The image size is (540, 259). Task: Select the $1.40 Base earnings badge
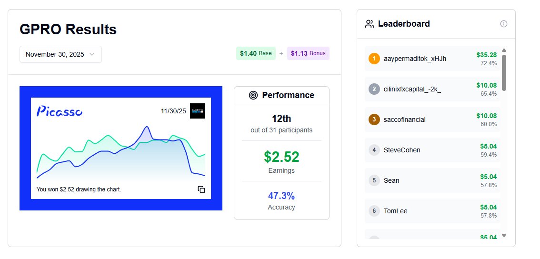tap(256, 53)
